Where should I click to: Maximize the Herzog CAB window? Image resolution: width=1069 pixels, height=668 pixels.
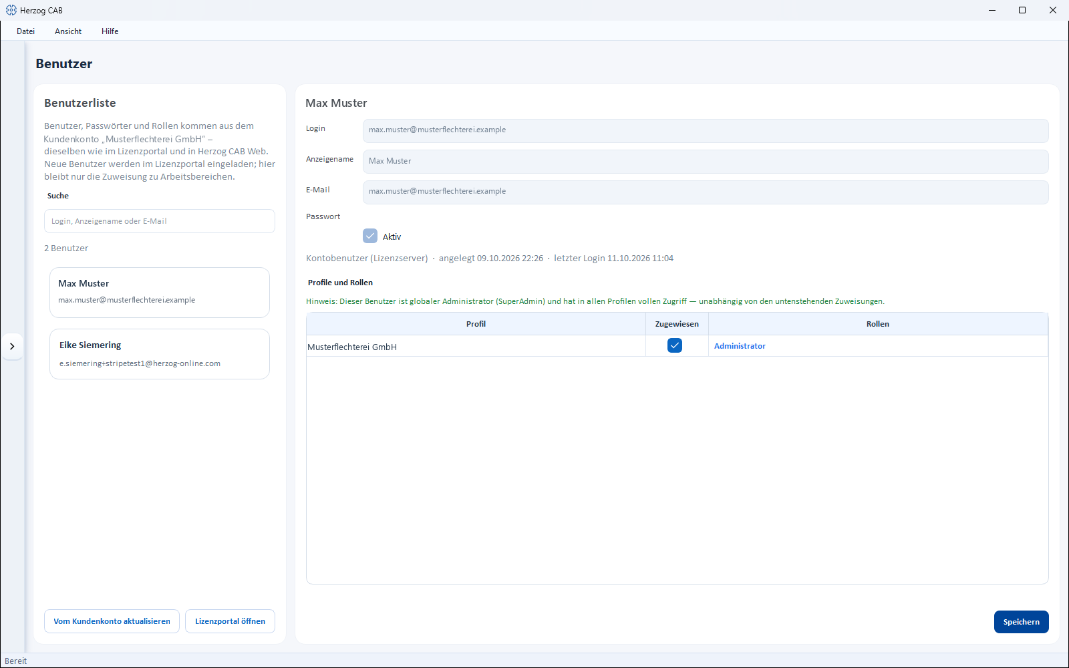click(x=1022, y=10)
